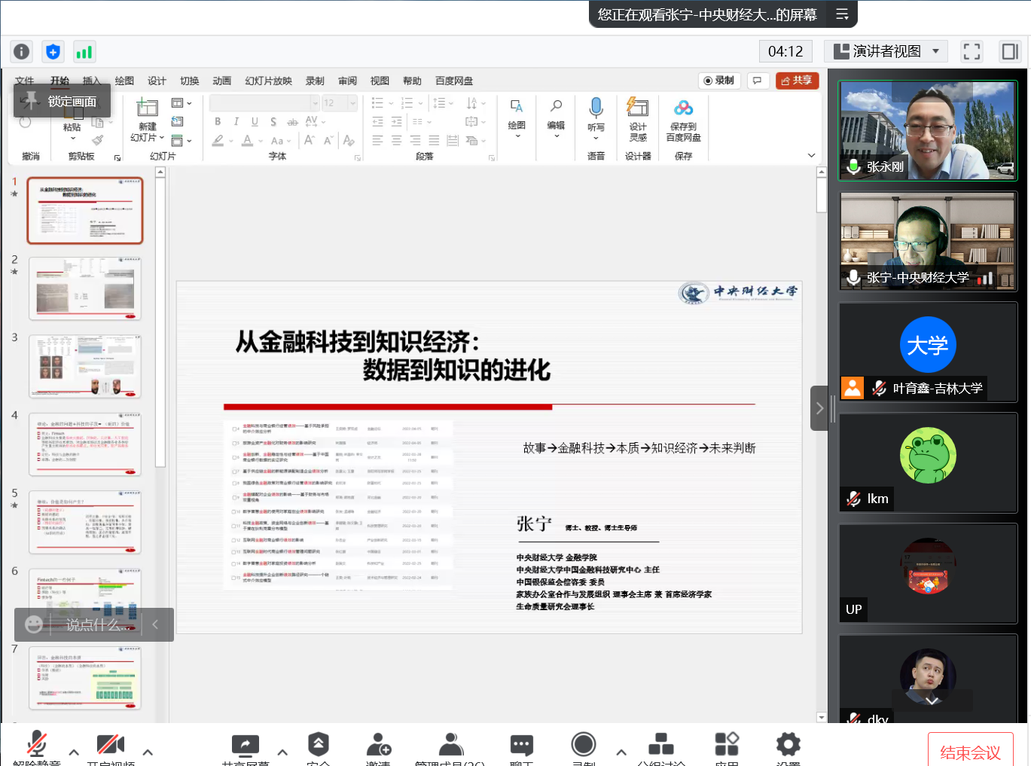Viewport: 1031px width, 766px height.
Task: Select the 动画 ribbon tab
Action: point(221,81)
